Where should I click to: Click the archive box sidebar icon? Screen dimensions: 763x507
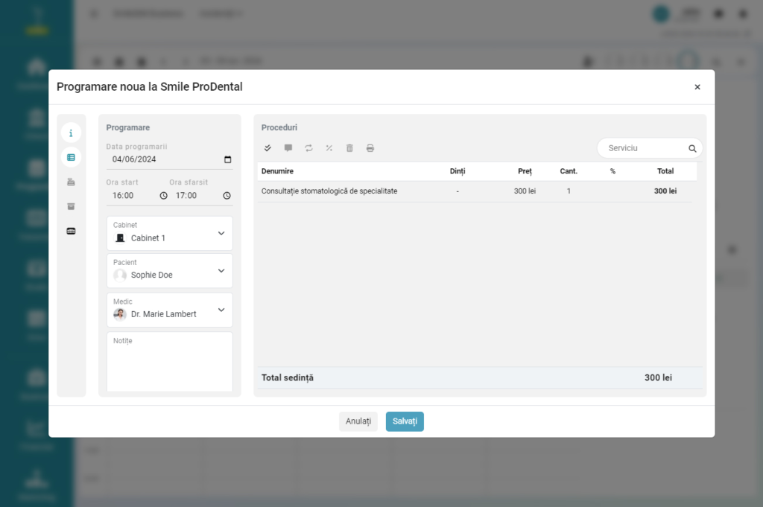point(71,206)
